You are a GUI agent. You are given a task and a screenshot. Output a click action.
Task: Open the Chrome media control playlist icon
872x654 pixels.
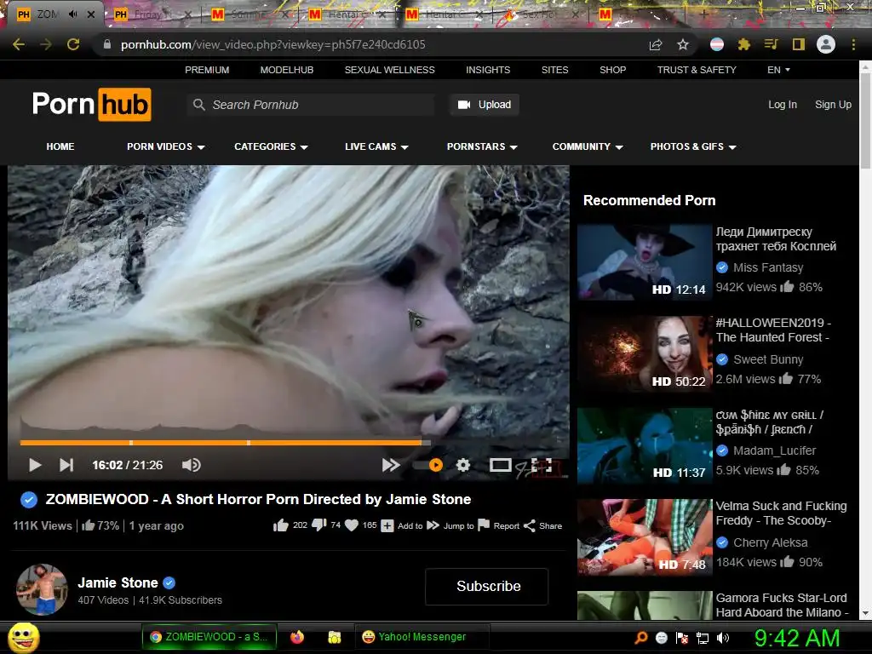(771, 44)
